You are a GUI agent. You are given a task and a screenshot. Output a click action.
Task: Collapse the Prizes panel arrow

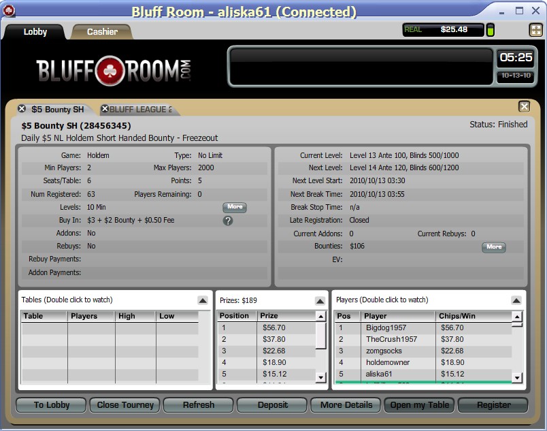tap(320, 300)
